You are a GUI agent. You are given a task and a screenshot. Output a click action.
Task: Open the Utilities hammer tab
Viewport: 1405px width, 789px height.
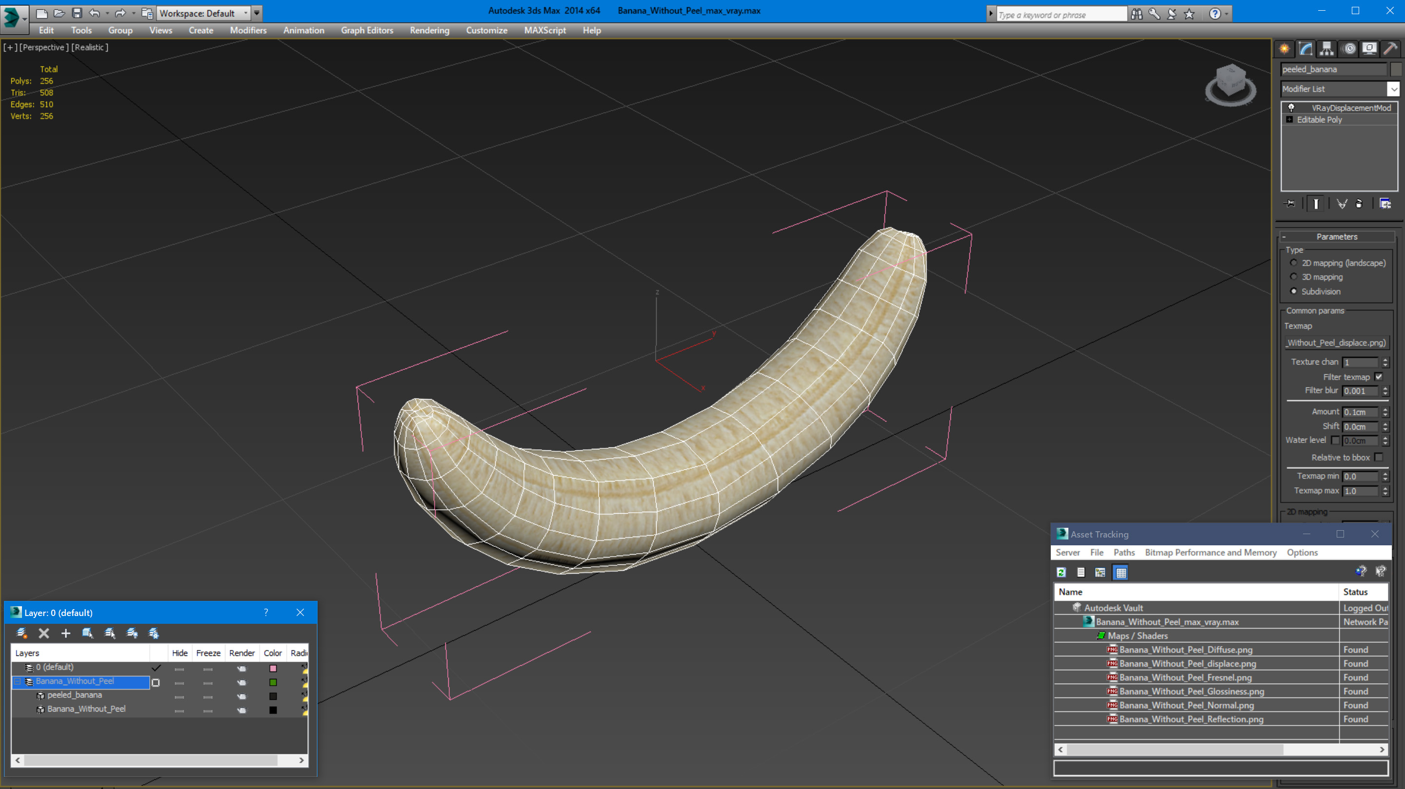pyautogui.click(x=1390, y=49)
